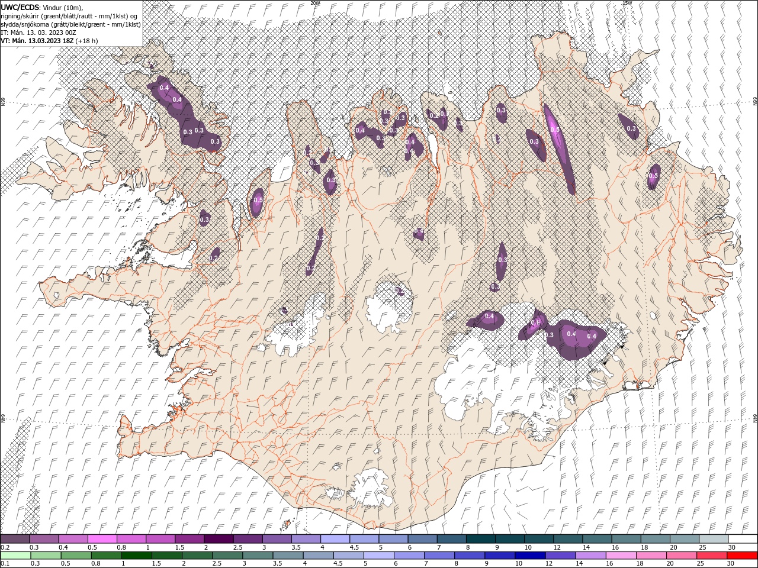Click the 'rigning/skúrir (grænt/blátt/rautt - mm/1klst) og' line

pyautogui.click(x=70, y=15)
